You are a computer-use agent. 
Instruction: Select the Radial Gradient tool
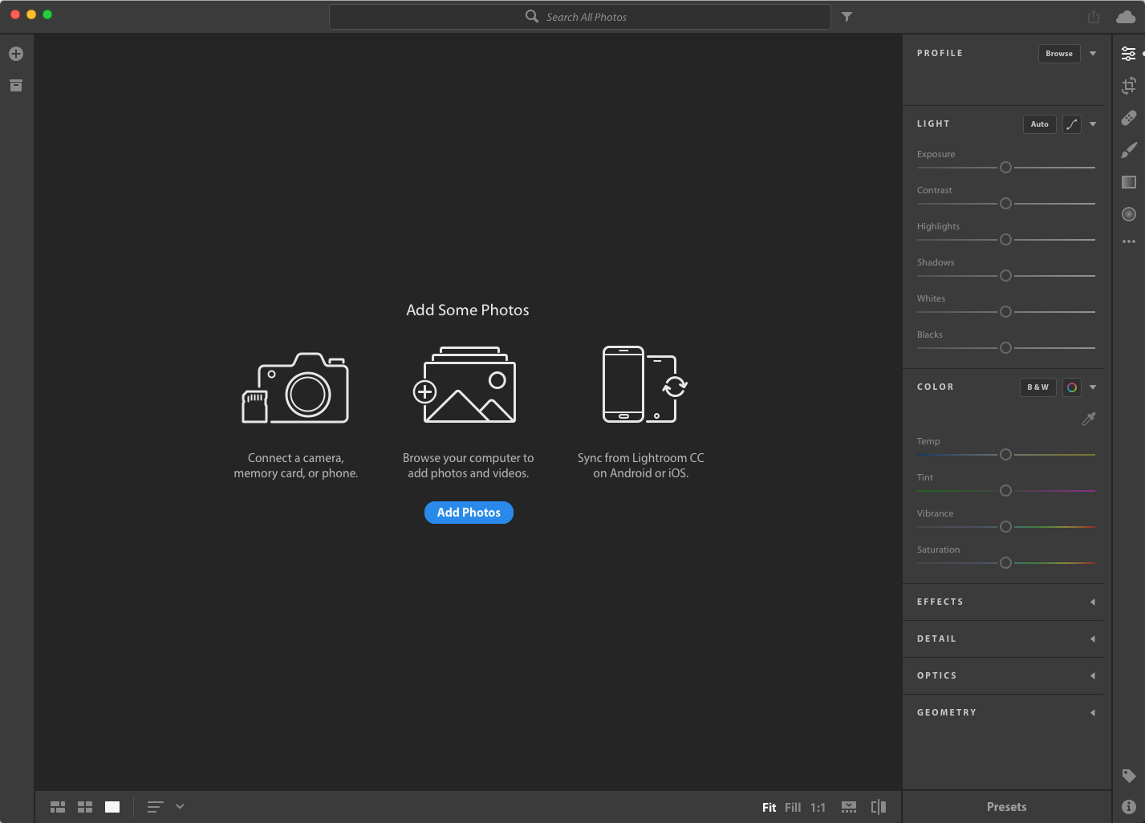point(1129,214)
